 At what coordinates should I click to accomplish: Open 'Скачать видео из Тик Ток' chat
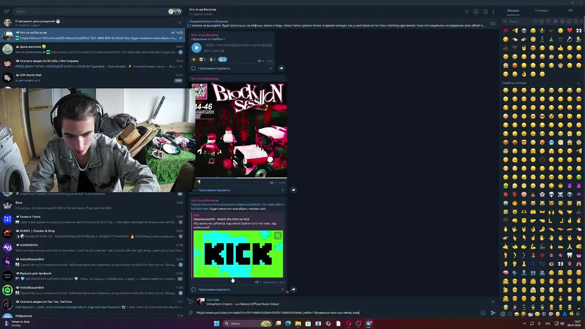click(x=93, y=304)
